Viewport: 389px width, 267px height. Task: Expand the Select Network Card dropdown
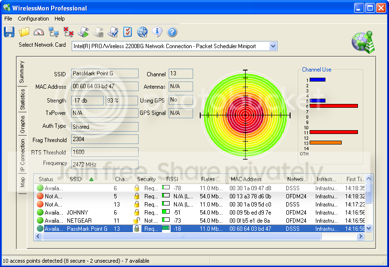273,46
